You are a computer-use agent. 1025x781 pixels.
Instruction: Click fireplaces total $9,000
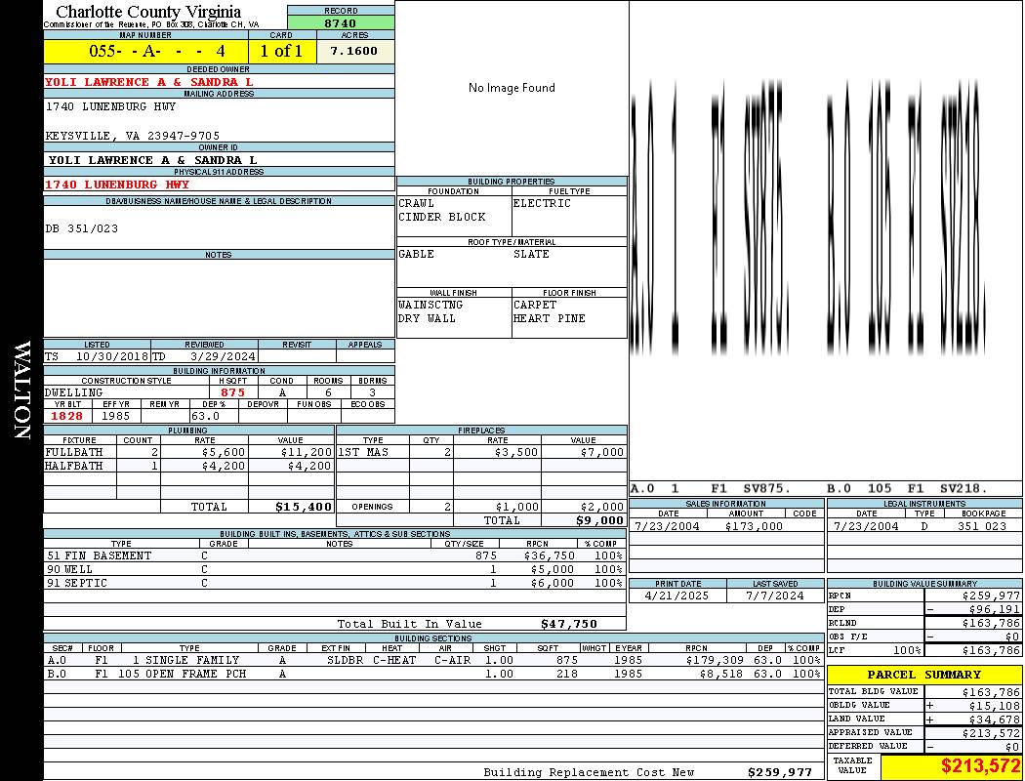click(599, 521)
